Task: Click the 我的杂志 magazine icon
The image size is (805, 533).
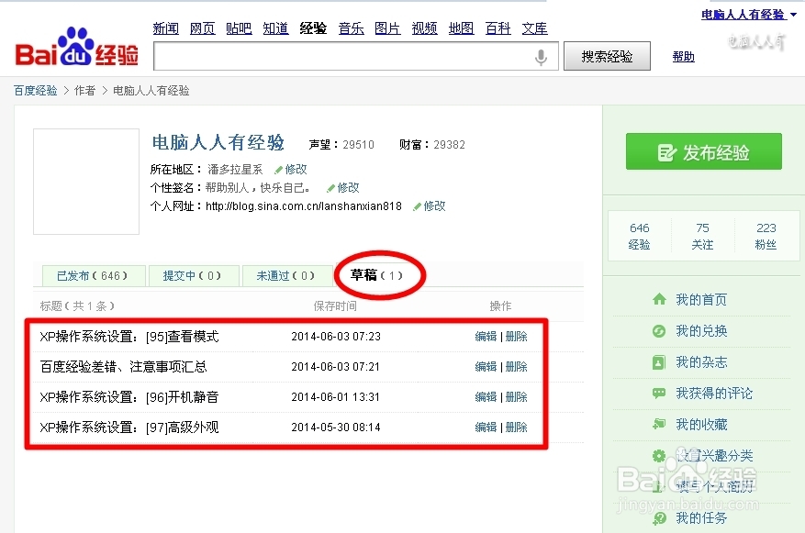Action: coord(657,362)
